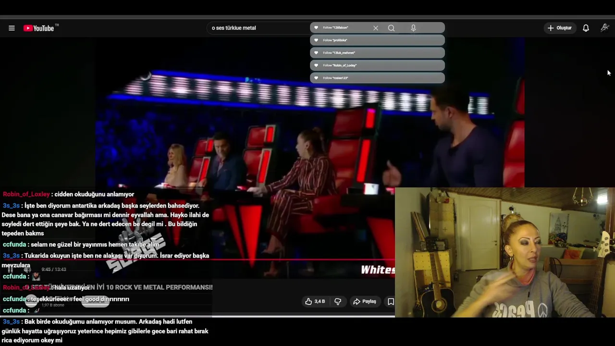Click the streamer webcam overlay

click(x=504, y=252)
